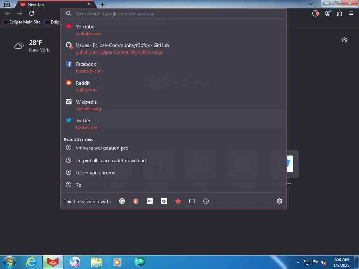Viewport: 359px width, 269px height.
Task: Go forward to next page
Action: pos(20,14)
